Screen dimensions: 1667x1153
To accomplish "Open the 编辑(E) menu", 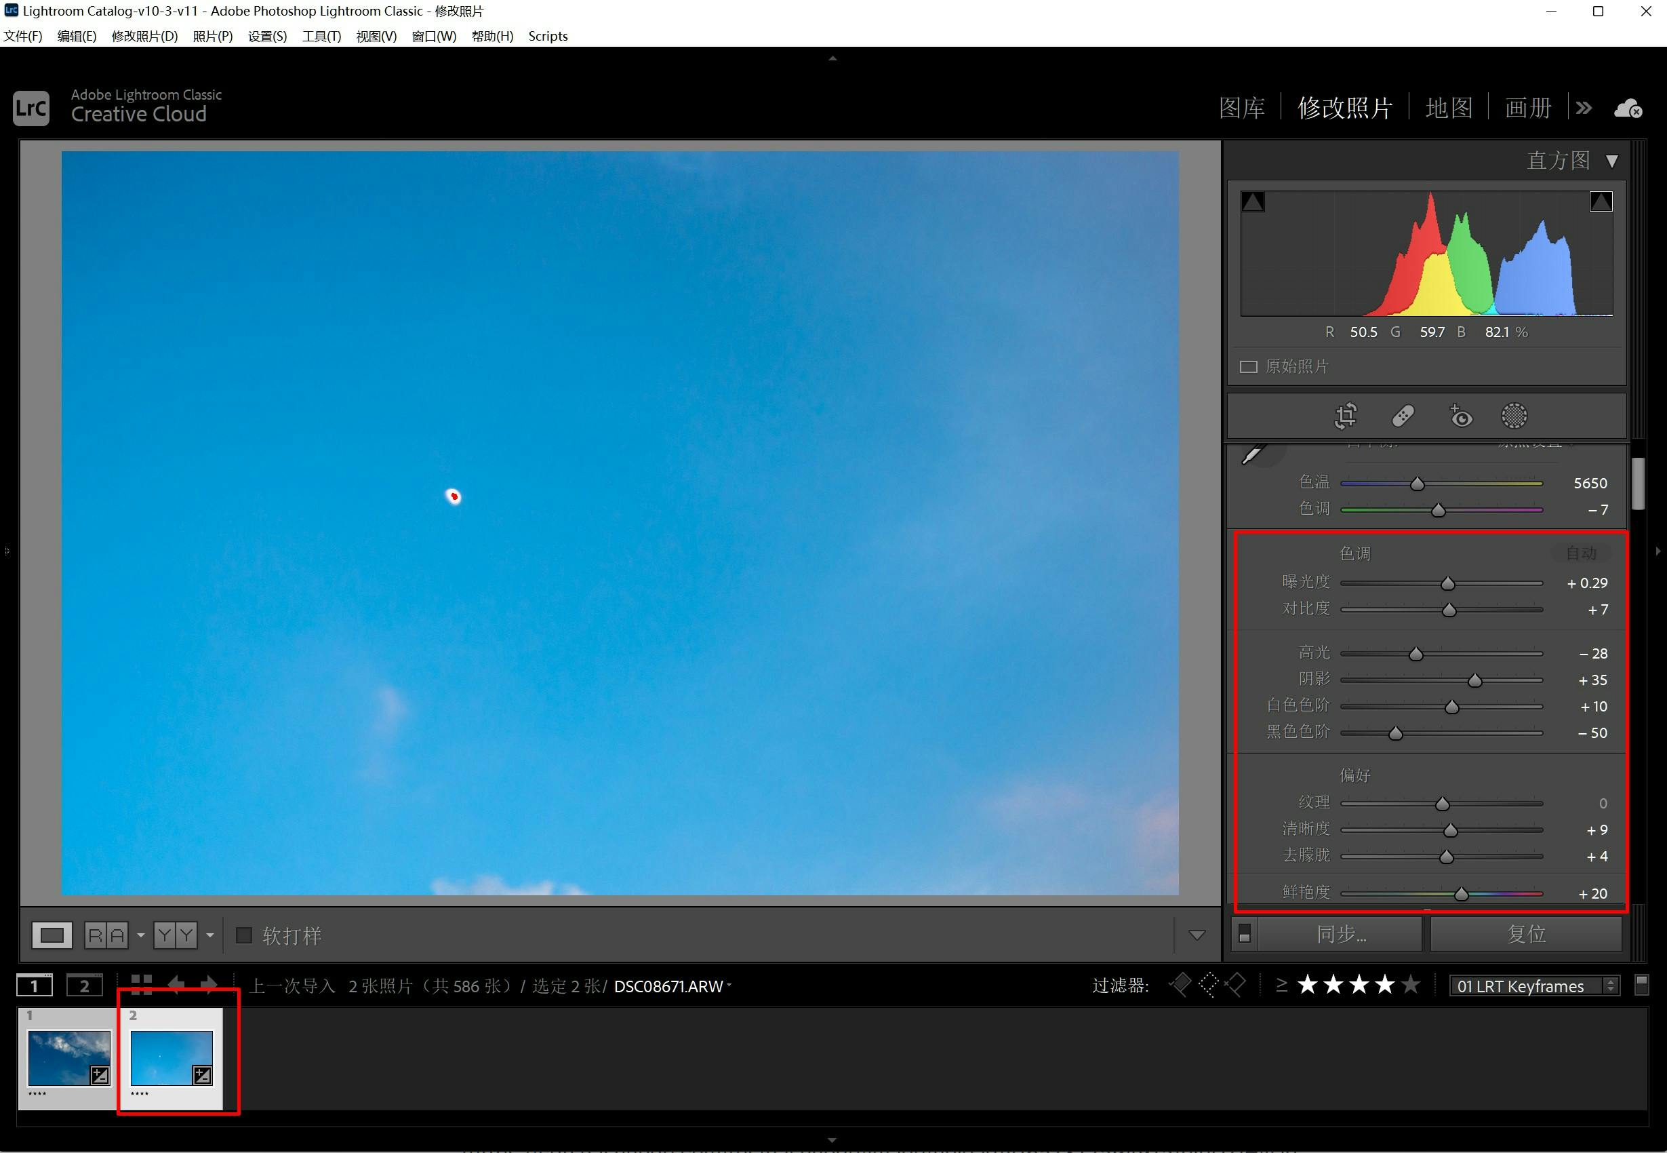I will click(77, 36).
